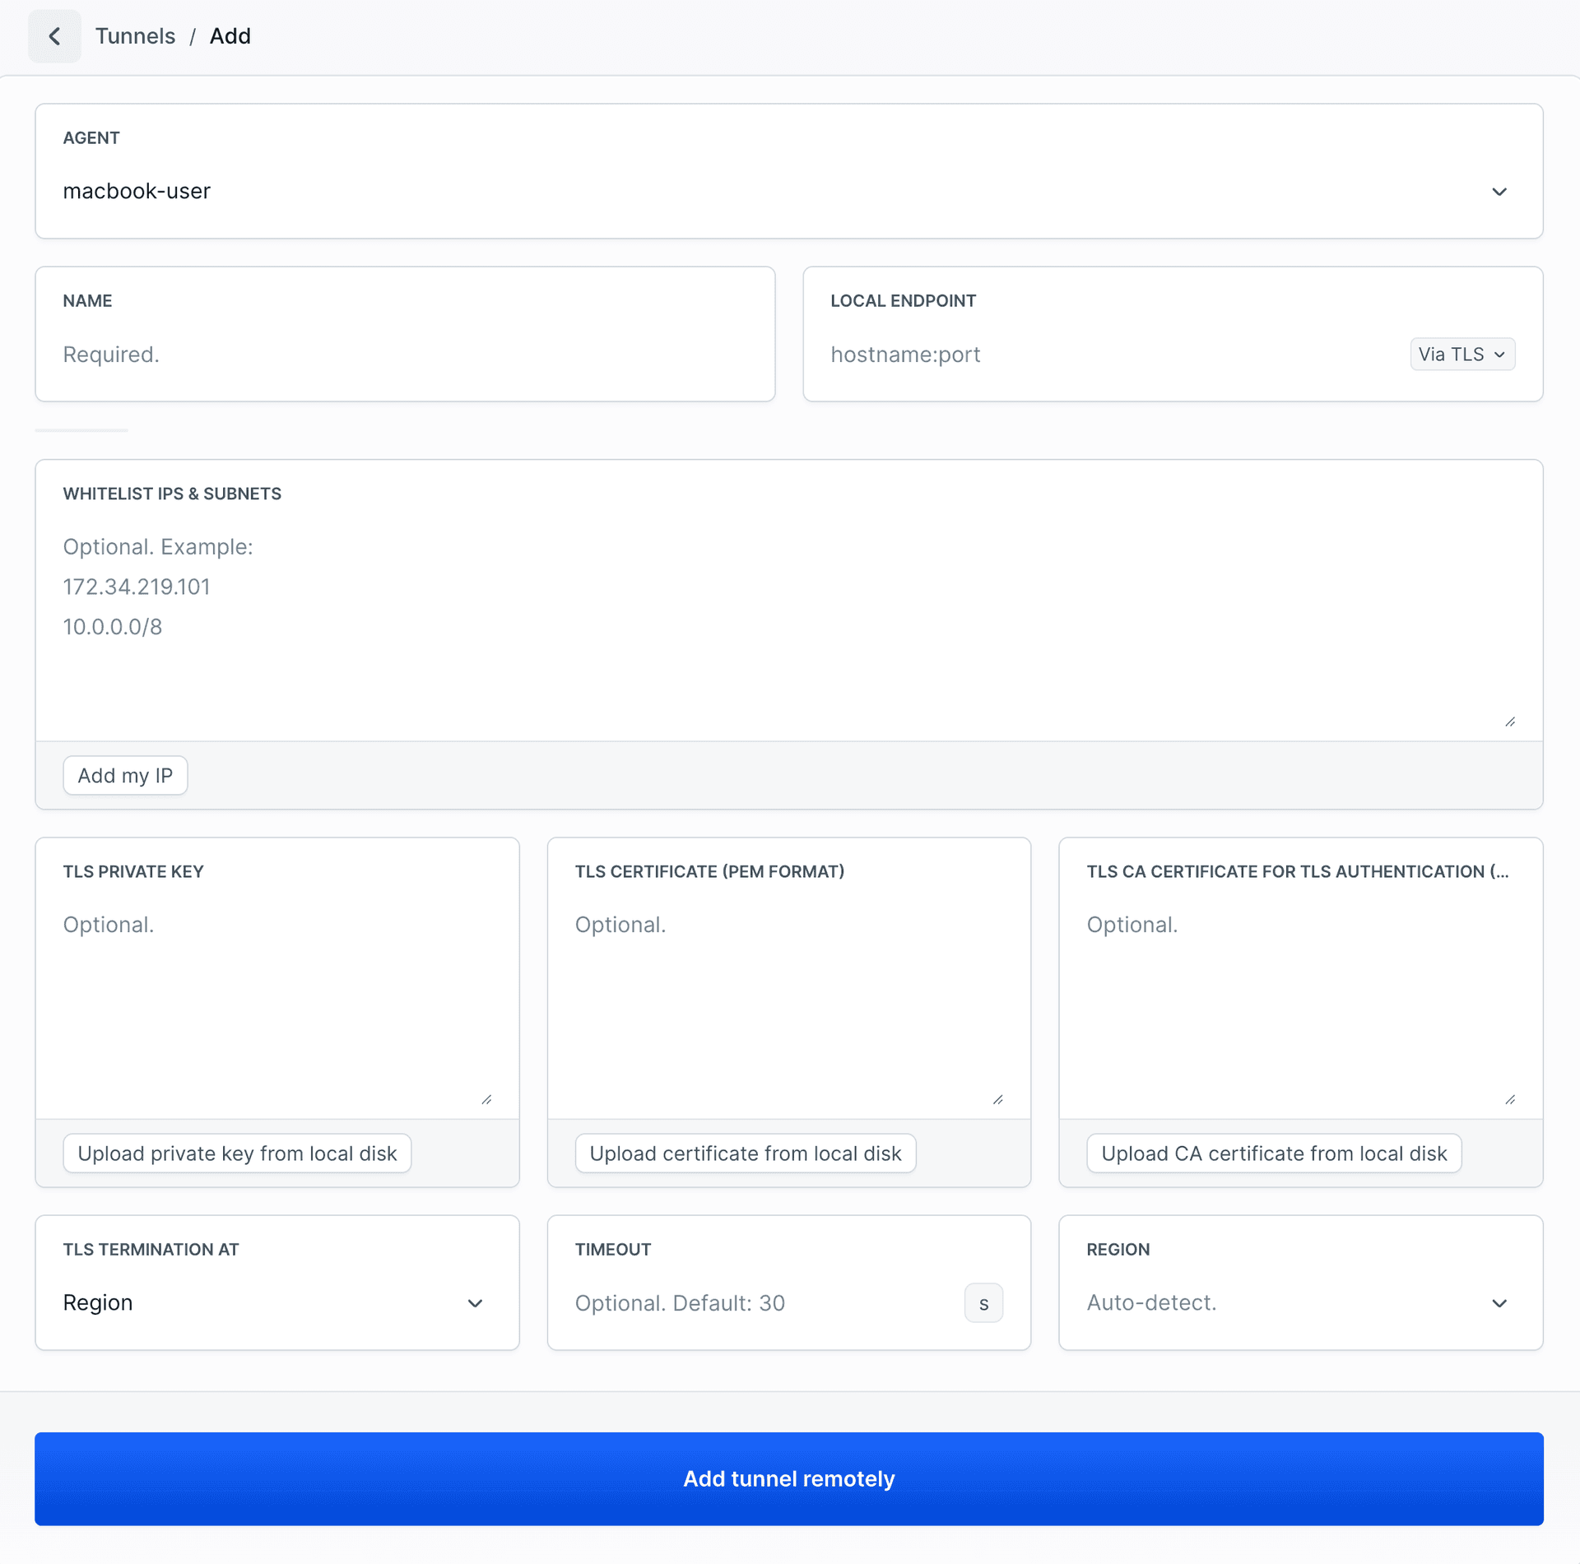
Task: Open the TLS Termination At dropdown
Action: (276, 1302)
